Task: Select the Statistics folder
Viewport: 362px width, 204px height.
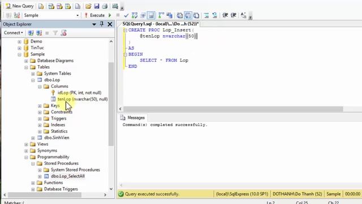Action: pyautogui.click(x=59, y=131)
